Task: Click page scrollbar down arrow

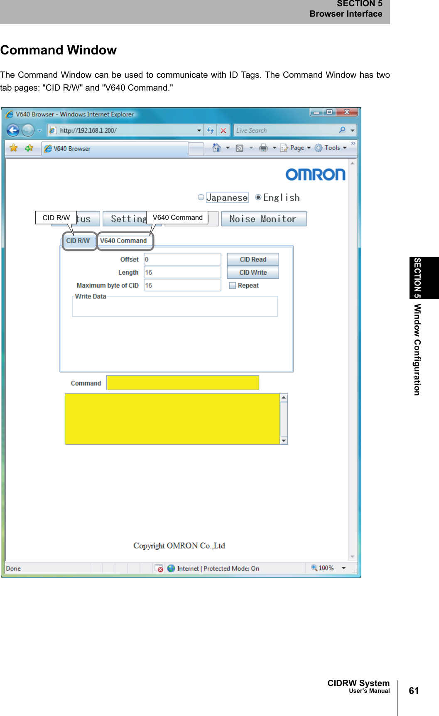Action: click(x=353, y=556)
